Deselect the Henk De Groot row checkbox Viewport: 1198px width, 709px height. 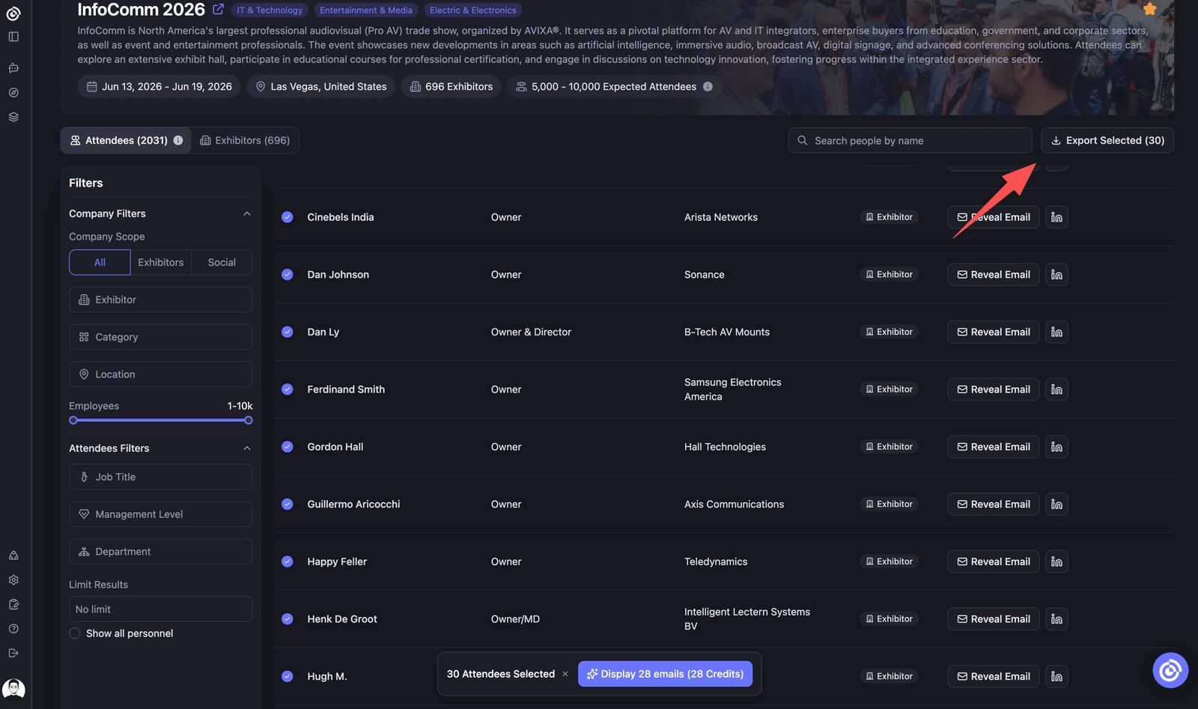coord(288,619)
